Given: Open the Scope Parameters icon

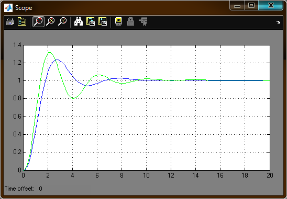Looking at the screenshot, I should click(22, 21).
